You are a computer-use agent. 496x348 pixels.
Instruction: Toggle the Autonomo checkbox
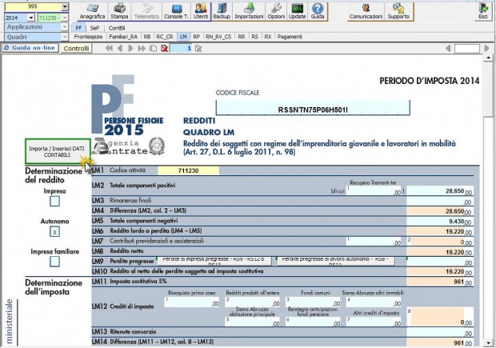tap(54, 232)
